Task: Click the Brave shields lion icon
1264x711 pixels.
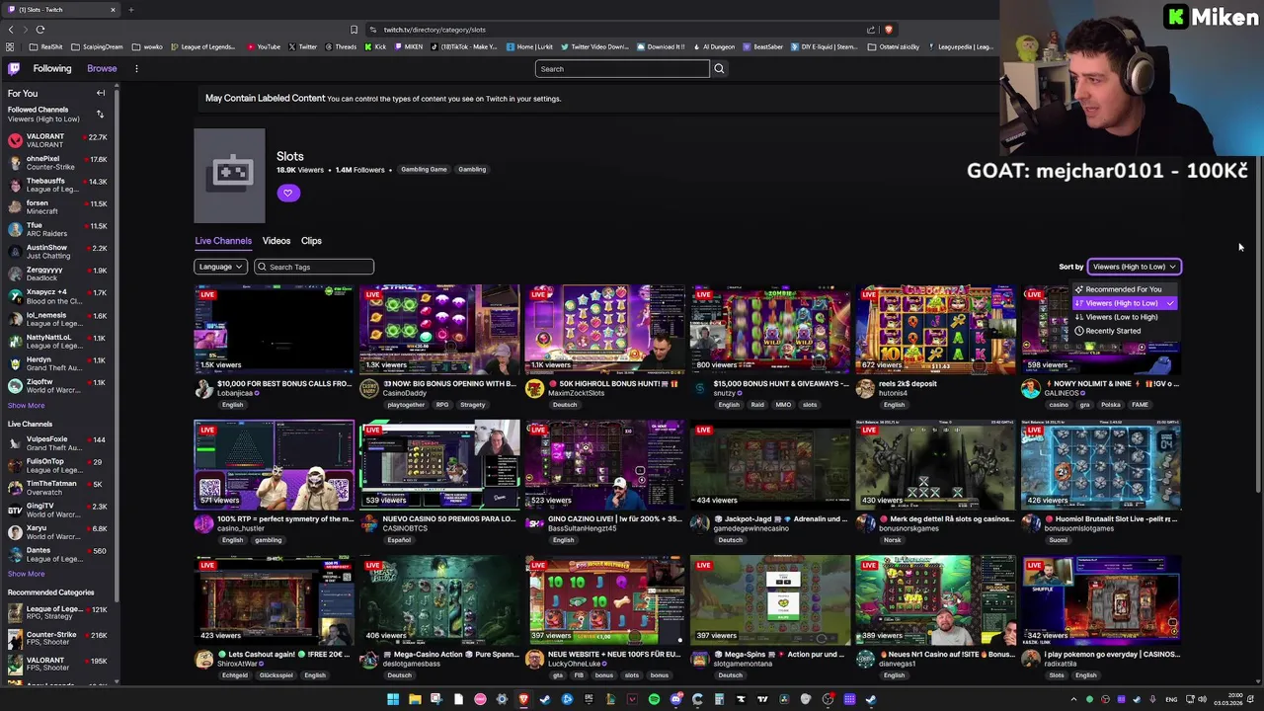Action: pos(889,30)
